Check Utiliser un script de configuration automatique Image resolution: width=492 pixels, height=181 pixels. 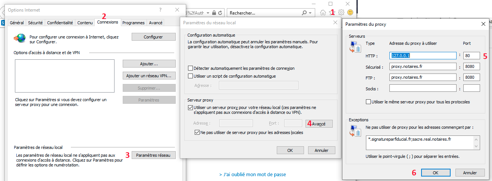[x=191, y=76]
